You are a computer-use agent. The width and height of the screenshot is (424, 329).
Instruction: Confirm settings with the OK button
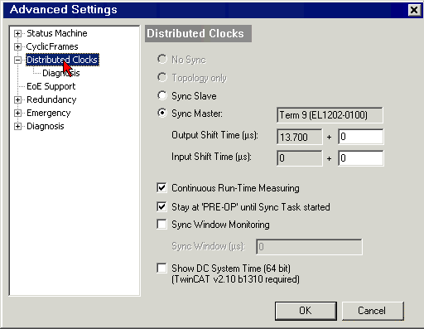tap(306, 311)
